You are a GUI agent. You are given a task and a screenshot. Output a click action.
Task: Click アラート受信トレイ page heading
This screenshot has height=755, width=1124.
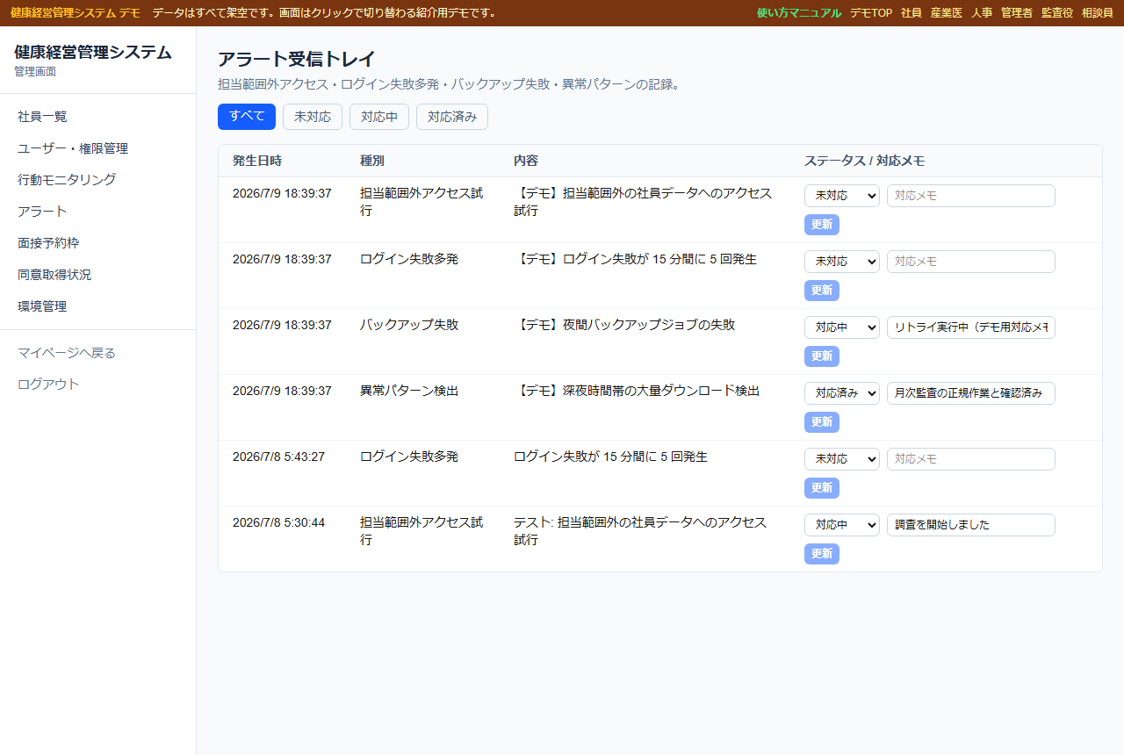[297, 60]
